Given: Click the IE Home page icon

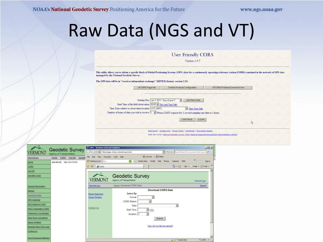Looking at the screenshot, I should (174, 166).
